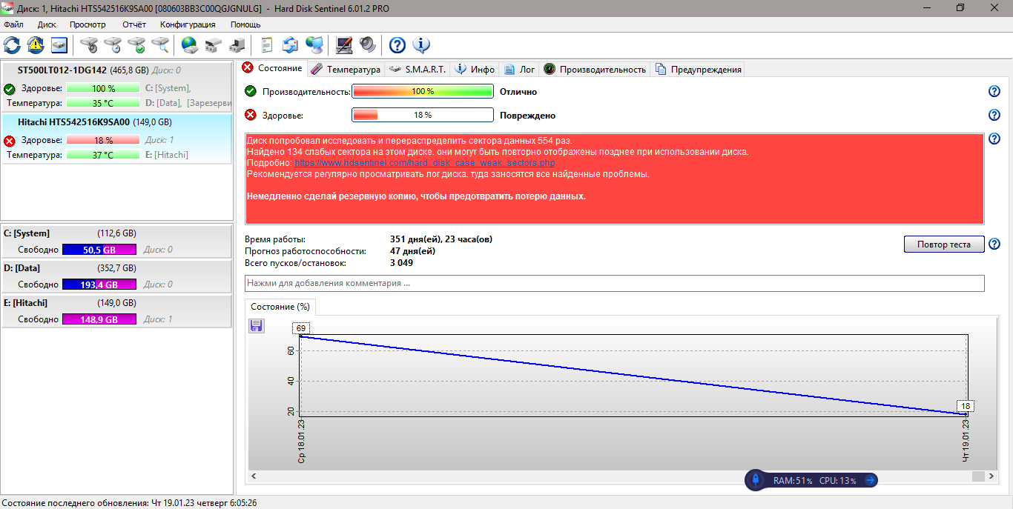Screen dimensions: 1013x509
Task: Click the laptop with red pen icon
Action: [x=344, y=45]
